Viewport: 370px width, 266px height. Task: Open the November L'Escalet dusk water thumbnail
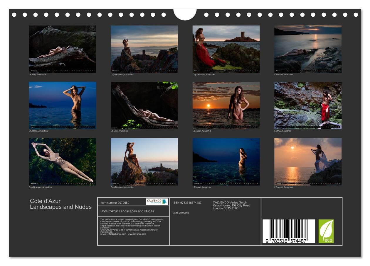226,162
